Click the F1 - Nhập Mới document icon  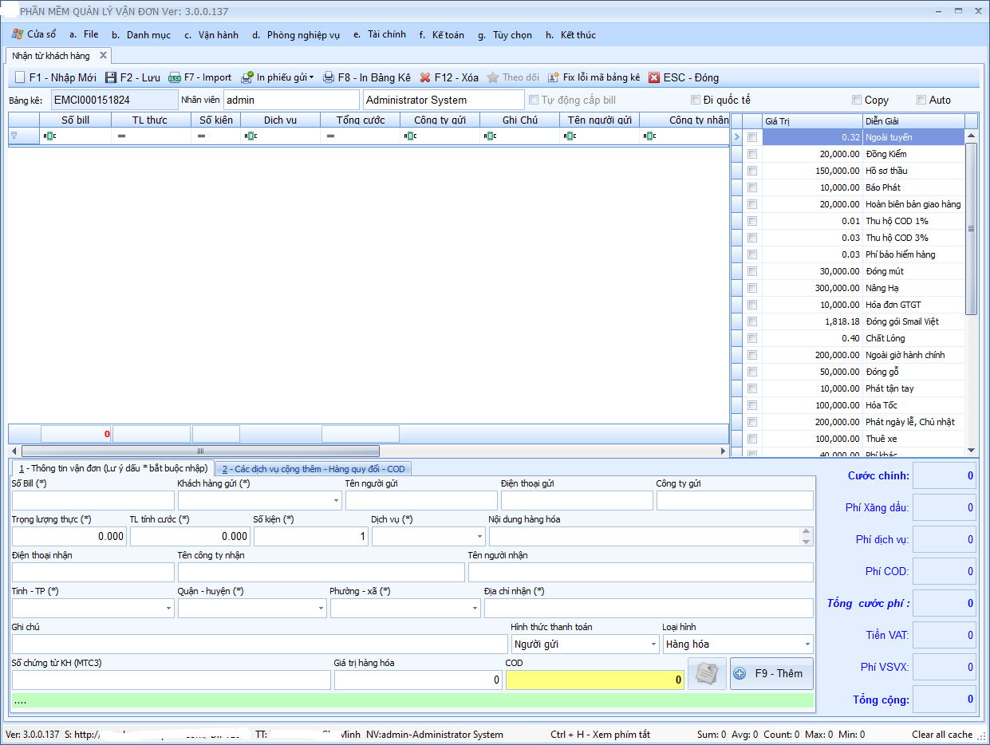20,77
